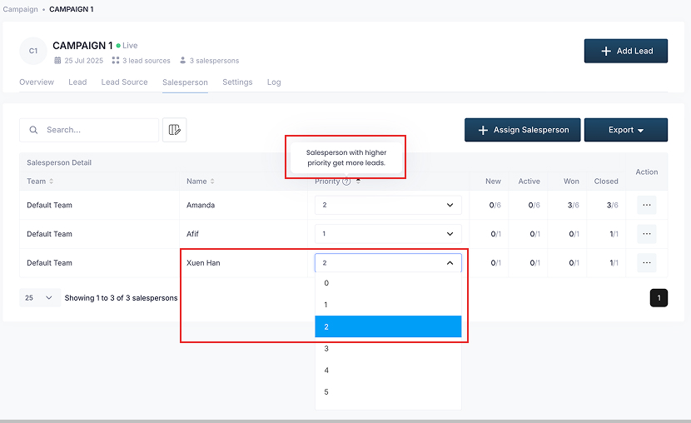Viewport: 691px width, 423px height.
Task: Click Default Team in Amanda's row
Action: pyautogui.click(x=49, y=205)
